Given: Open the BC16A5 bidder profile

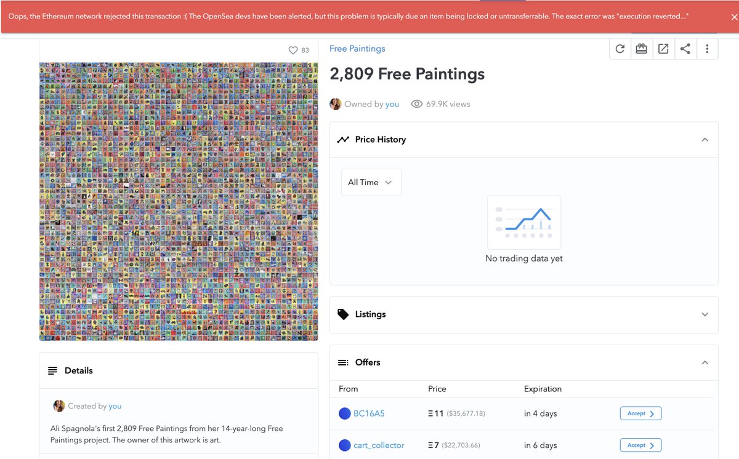Looking at the screenshot, I should [369, 413].
